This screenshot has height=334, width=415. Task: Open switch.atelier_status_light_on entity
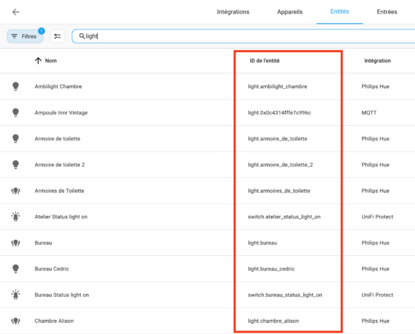284,217
